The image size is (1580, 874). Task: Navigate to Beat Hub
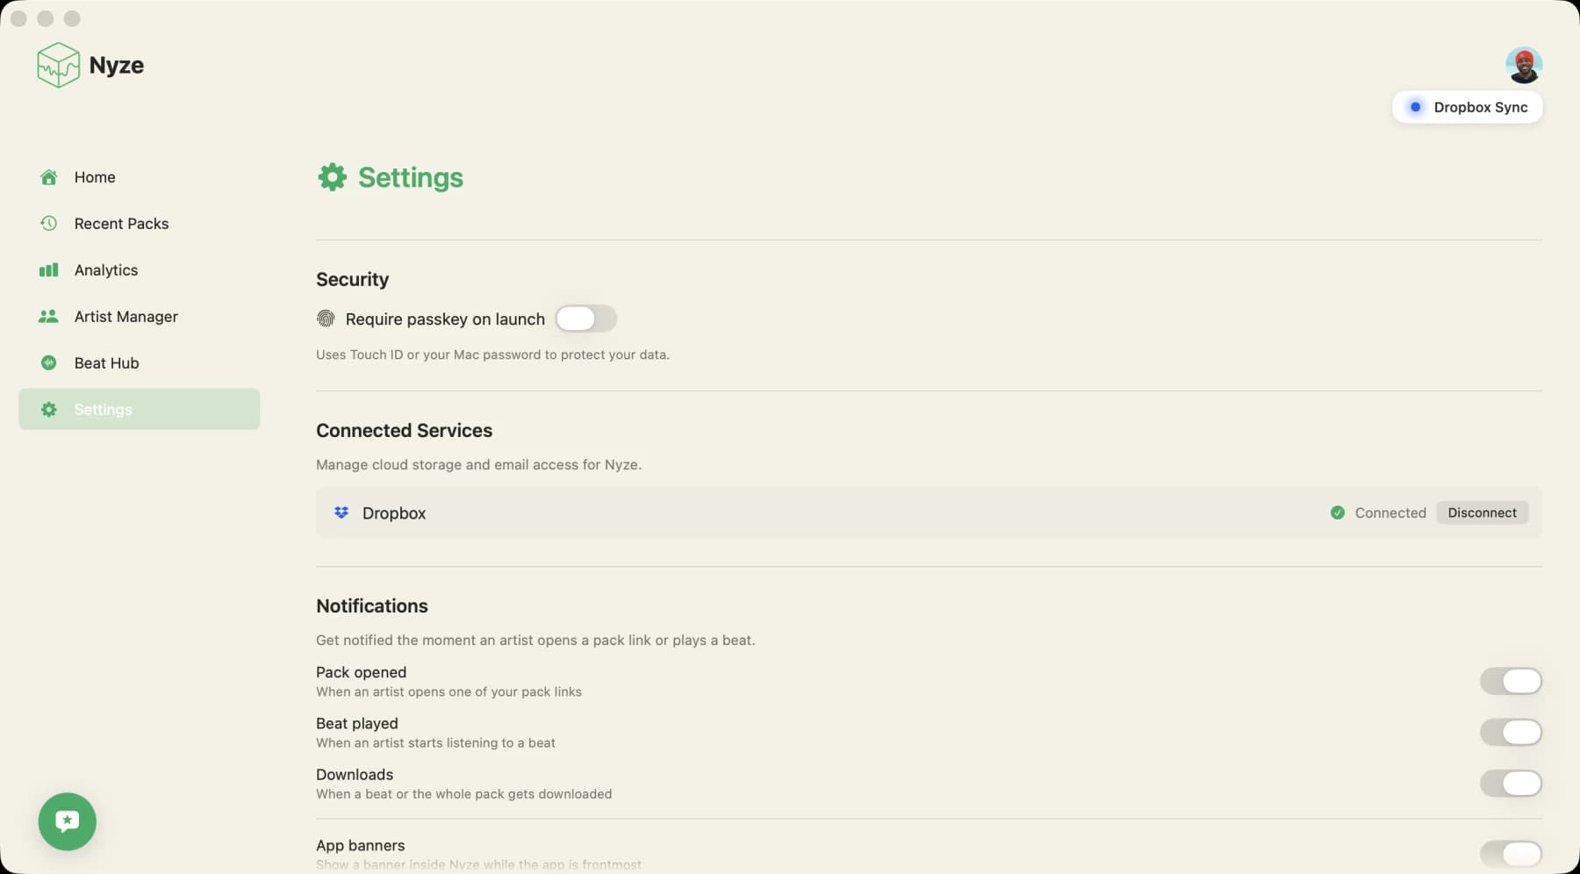pos(140,363)
